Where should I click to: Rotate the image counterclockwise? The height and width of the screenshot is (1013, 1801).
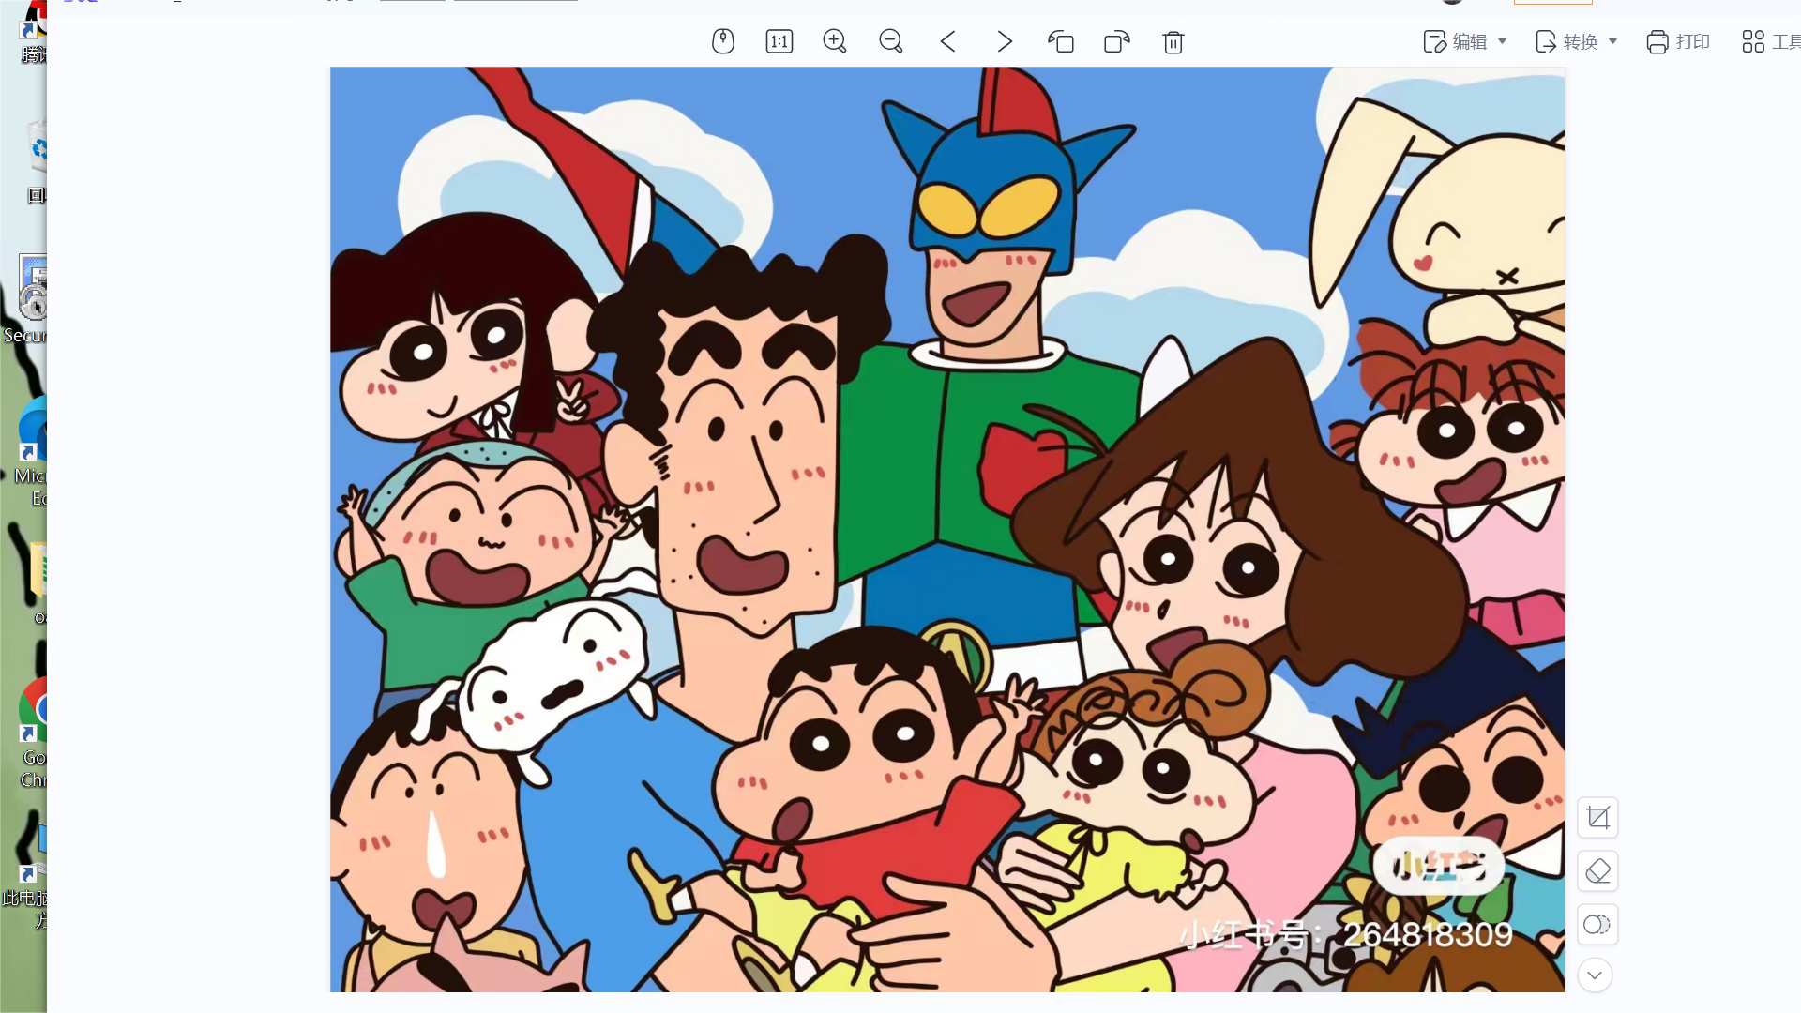point(1060,41)
